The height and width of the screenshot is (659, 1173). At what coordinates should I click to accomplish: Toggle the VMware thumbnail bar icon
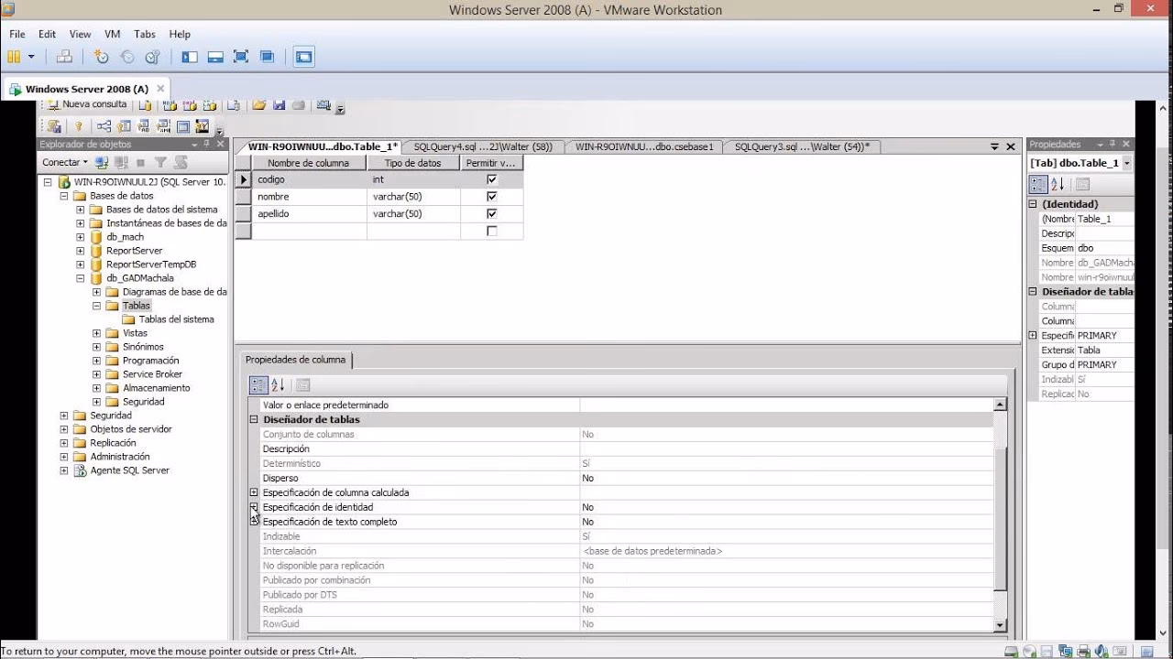pyautogui.click(x=215, y=57)
